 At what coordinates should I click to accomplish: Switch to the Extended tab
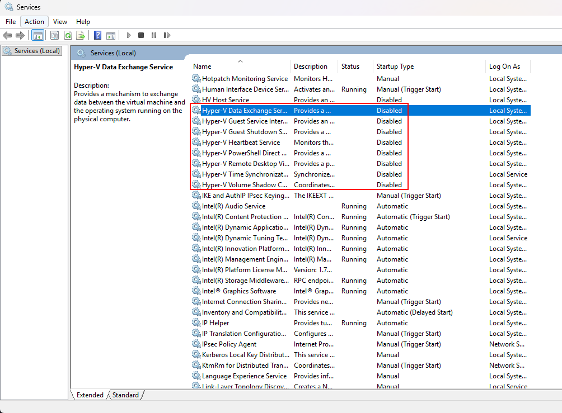pyautogui.click(x=90, y=395)
